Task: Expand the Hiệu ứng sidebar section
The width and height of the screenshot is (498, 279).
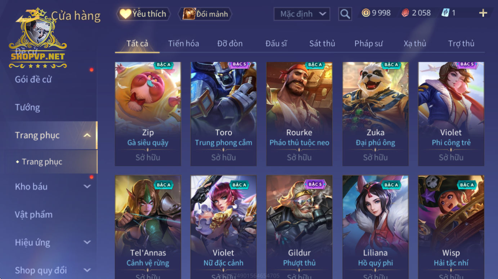Action: tap(87, 242)
